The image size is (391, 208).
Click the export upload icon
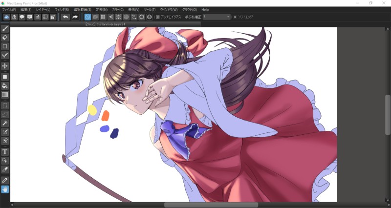point(15,17)
